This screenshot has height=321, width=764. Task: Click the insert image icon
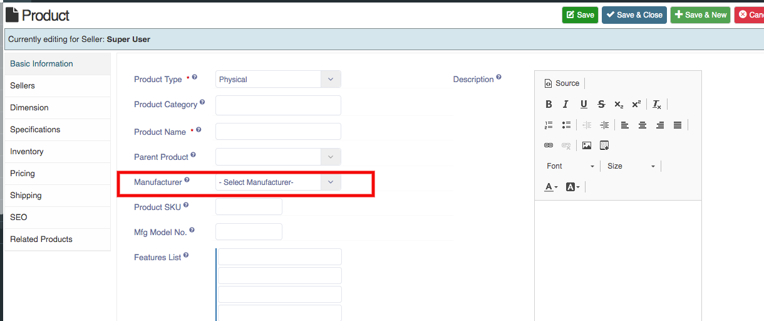[587, 145]
